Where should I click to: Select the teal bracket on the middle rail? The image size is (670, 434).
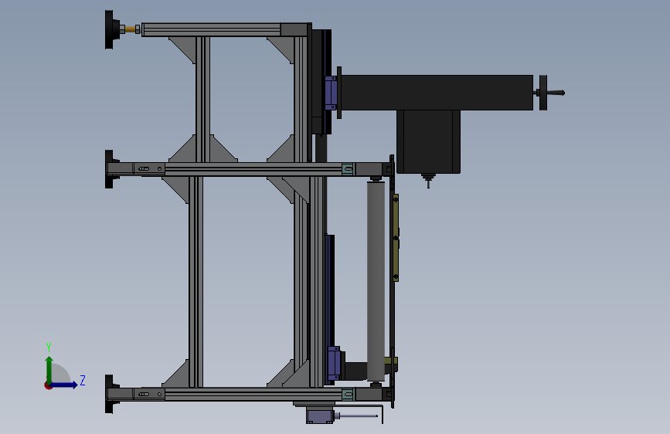pos(348,169)
